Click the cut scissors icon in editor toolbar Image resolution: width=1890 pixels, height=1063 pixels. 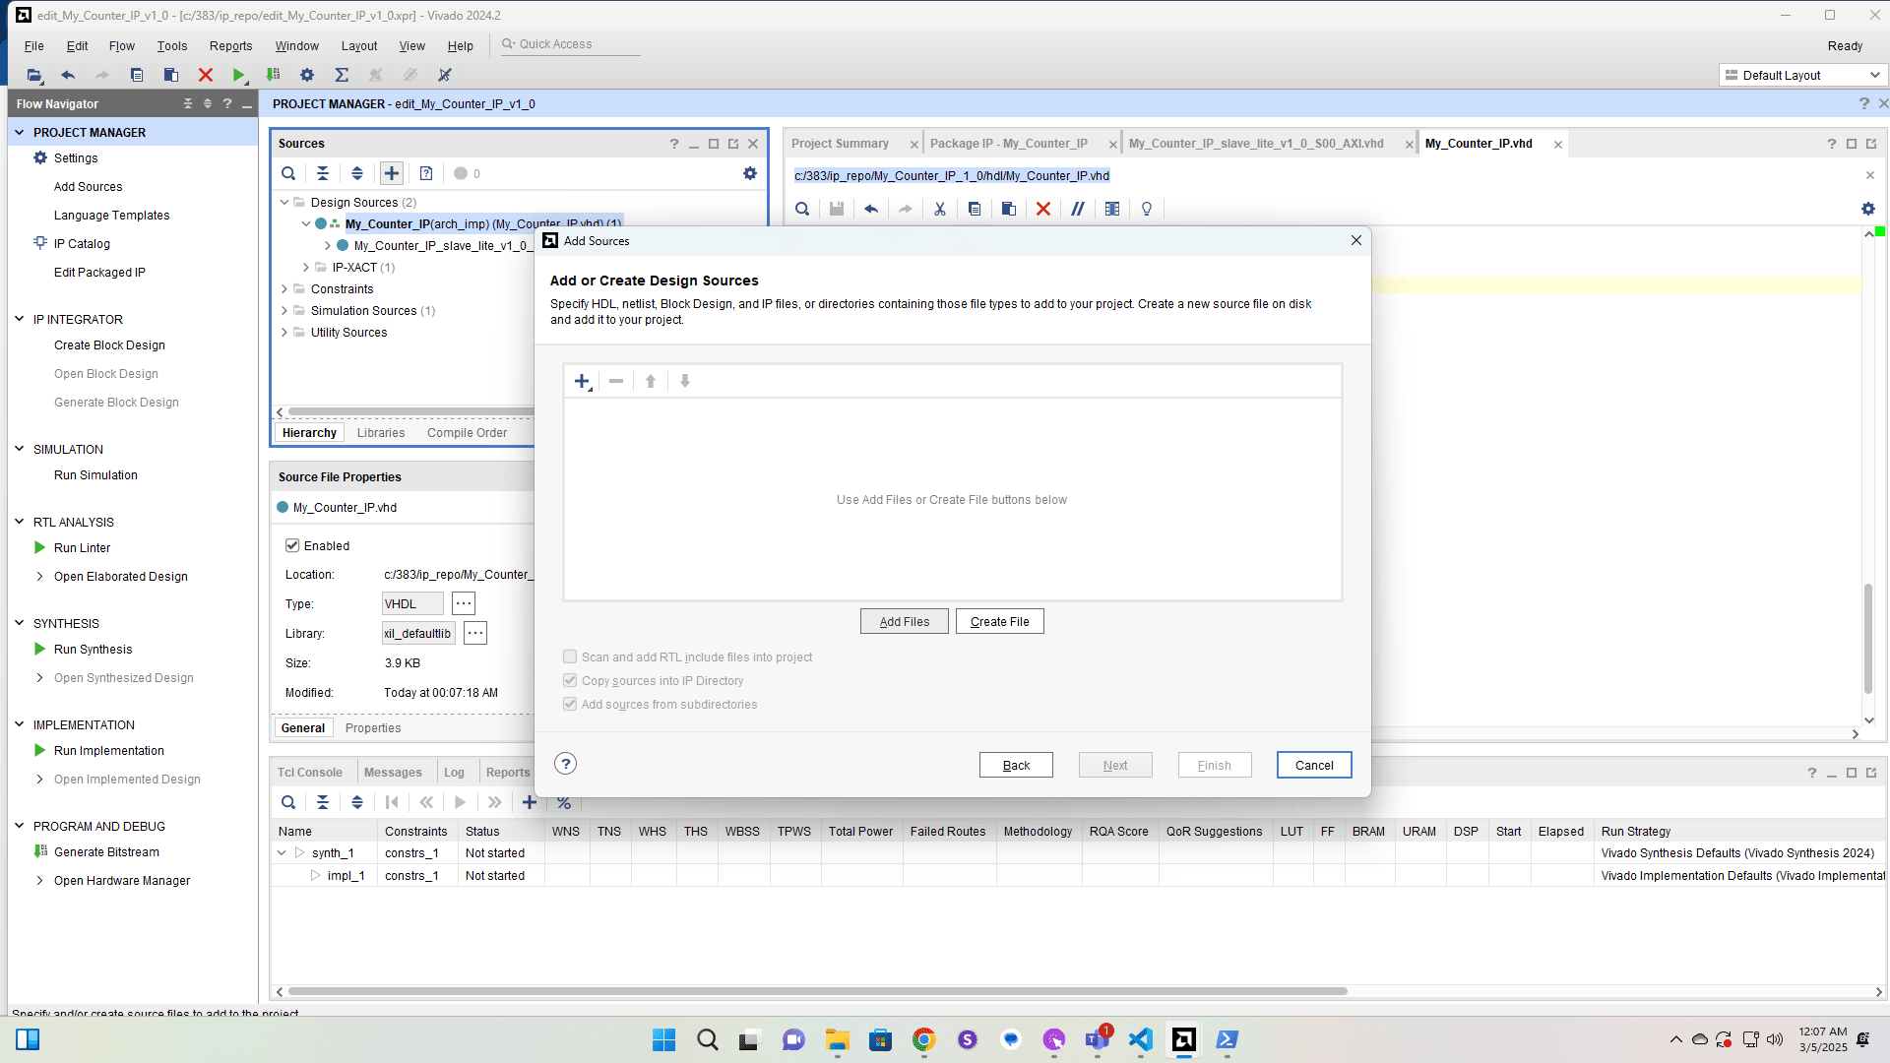pos(940,209)
